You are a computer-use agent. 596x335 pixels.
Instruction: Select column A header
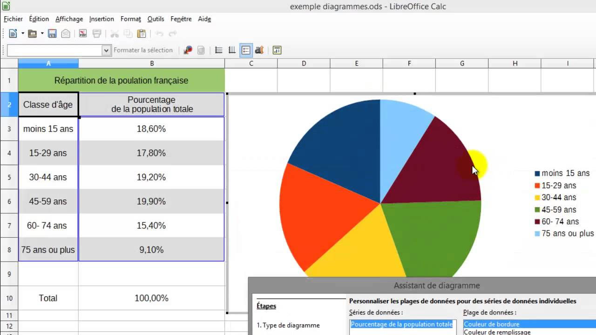click(x=48, y=63)
